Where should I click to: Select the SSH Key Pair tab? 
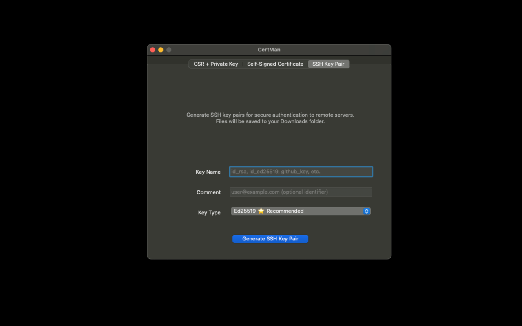click(329, 64)
